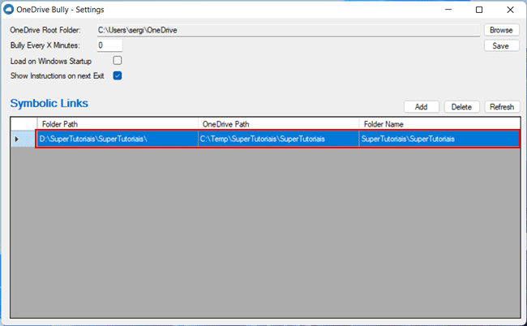Uncheck Show Instructions on next Exit
This screenshot has width=527, height=326.
[118, 75]
